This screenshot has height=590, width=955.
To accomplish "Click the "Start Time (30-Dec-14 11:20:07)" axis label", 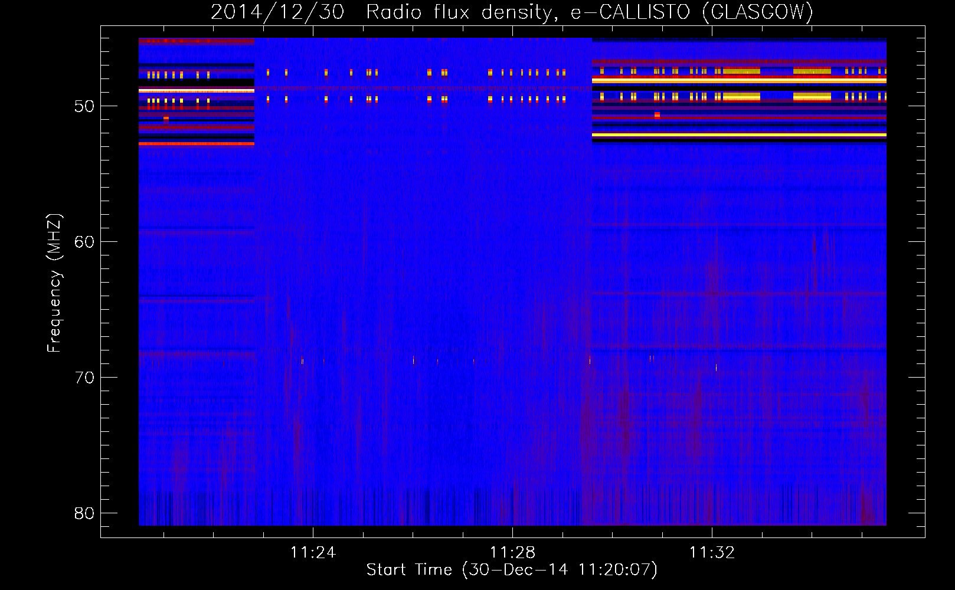I will click(512, 570).
